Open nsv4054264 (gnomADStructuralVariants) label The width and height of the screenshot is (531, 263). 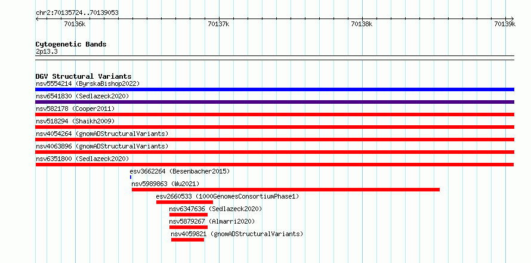102,134
